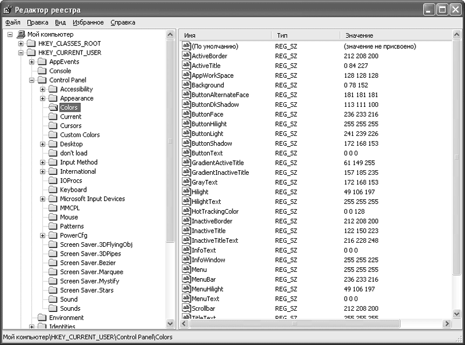Click the folder icon next to Cursors
Viewport: 465px width, 345px height.
tap(53, 125)
